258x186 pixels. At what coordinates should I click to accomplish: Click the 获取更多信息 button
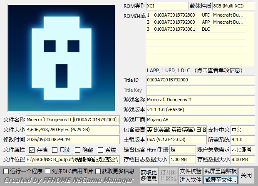click(x=149, y=176)
